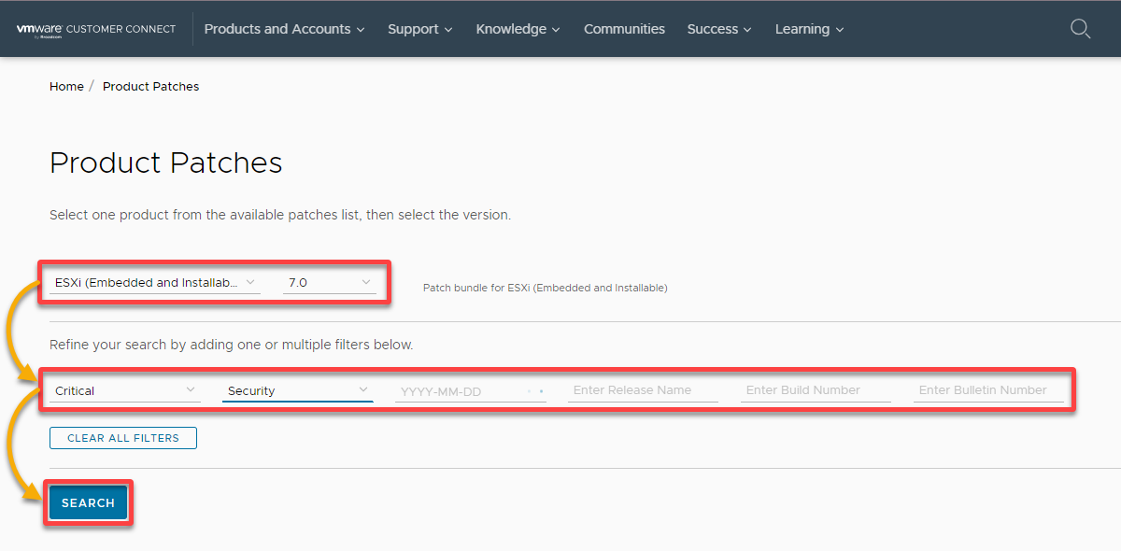Expand the Security category dropdown
Screen dimensions: 1121x551
coord(298,390)
